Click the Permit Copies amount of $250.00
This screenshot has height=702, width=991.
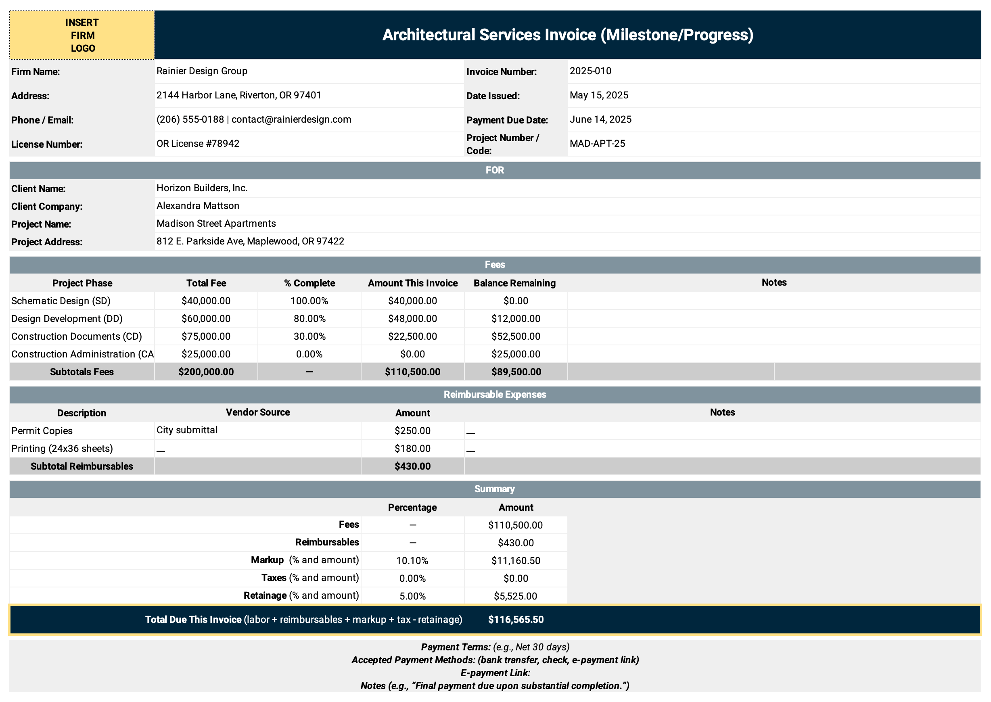pos(412,430)
